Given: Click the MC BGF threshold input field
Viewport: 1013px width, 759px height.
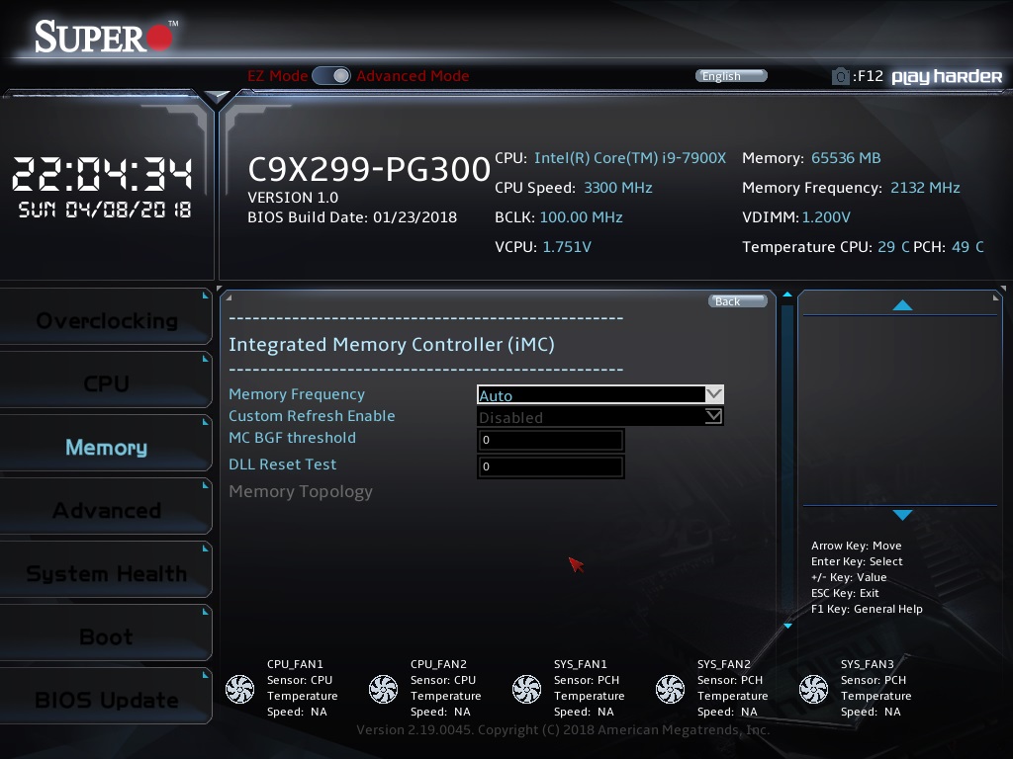Looking at the screenshot, I should pos(550,440).
